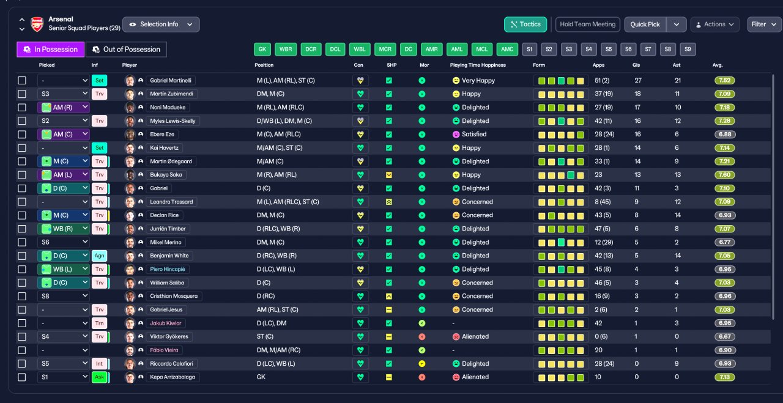This screenshot has height=403, width=783.
Task: Click the shape status icon for Cristhian Mosquera
Action: [388, 296]
